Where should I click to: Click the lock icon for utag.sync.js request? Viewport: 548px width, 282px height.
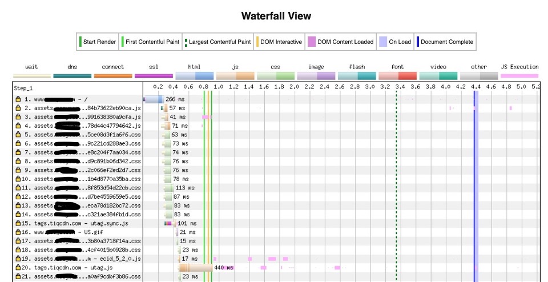pos(18,223)
